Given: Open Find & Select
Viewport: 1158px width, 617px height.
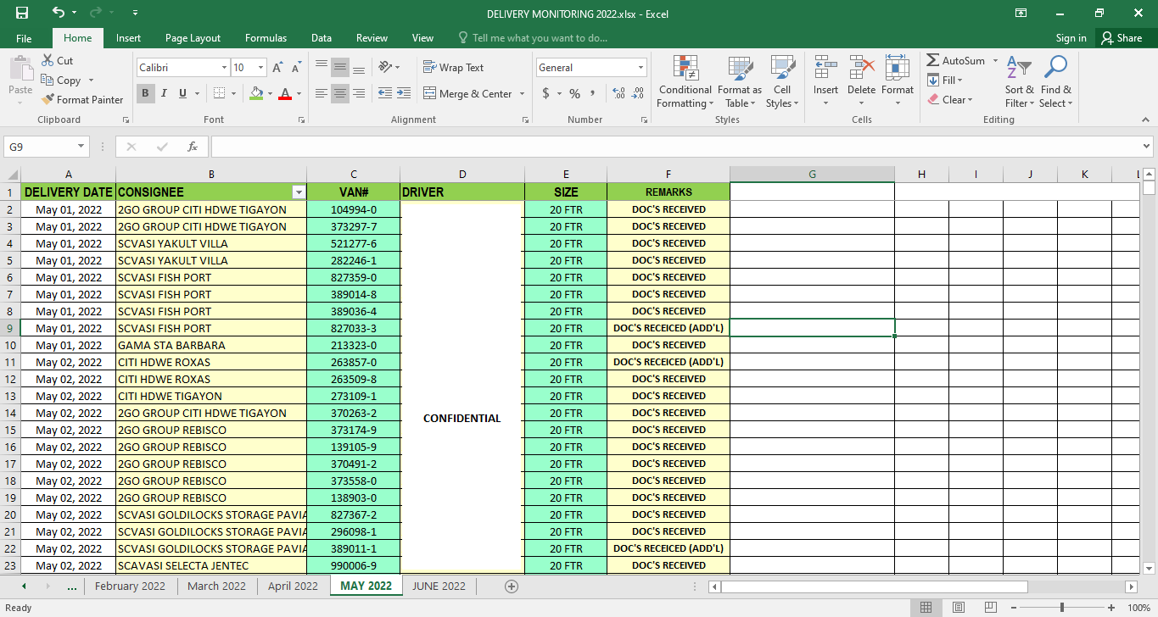Looking at the screenshot, I should (x=1056, y=81).
